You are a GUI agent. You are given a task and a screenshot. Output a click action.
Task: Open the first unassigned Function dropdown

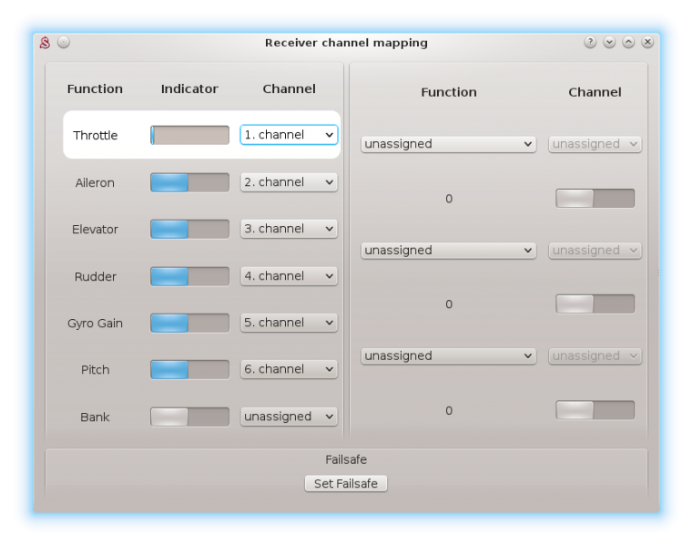pyautogui.click(x=449, y=144)
